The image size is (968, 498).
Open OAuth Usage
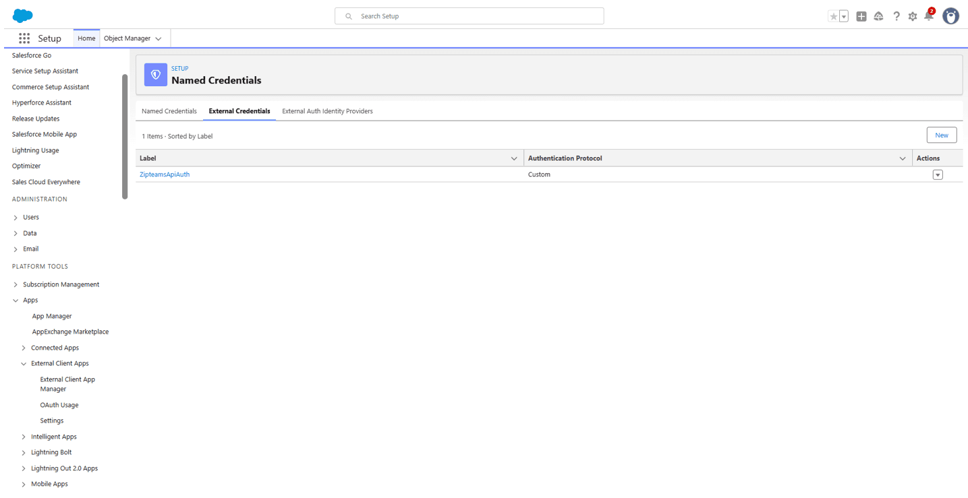tap(59, 405)
